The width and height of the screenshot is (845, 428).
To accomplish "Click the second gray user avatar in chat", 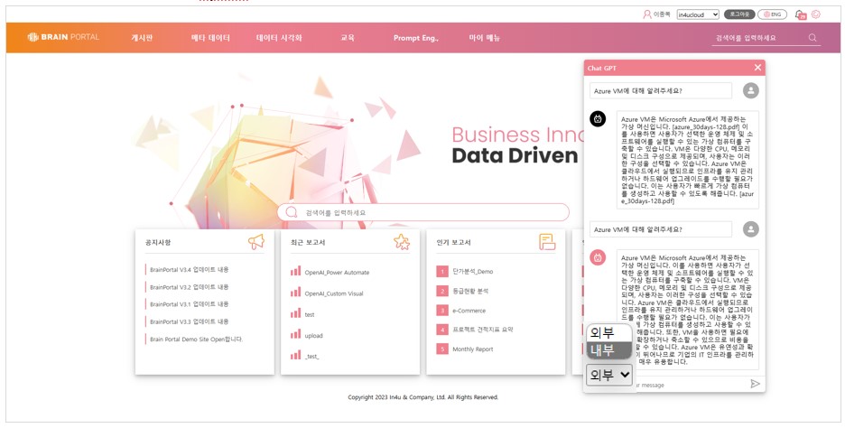I will (751, 229).
